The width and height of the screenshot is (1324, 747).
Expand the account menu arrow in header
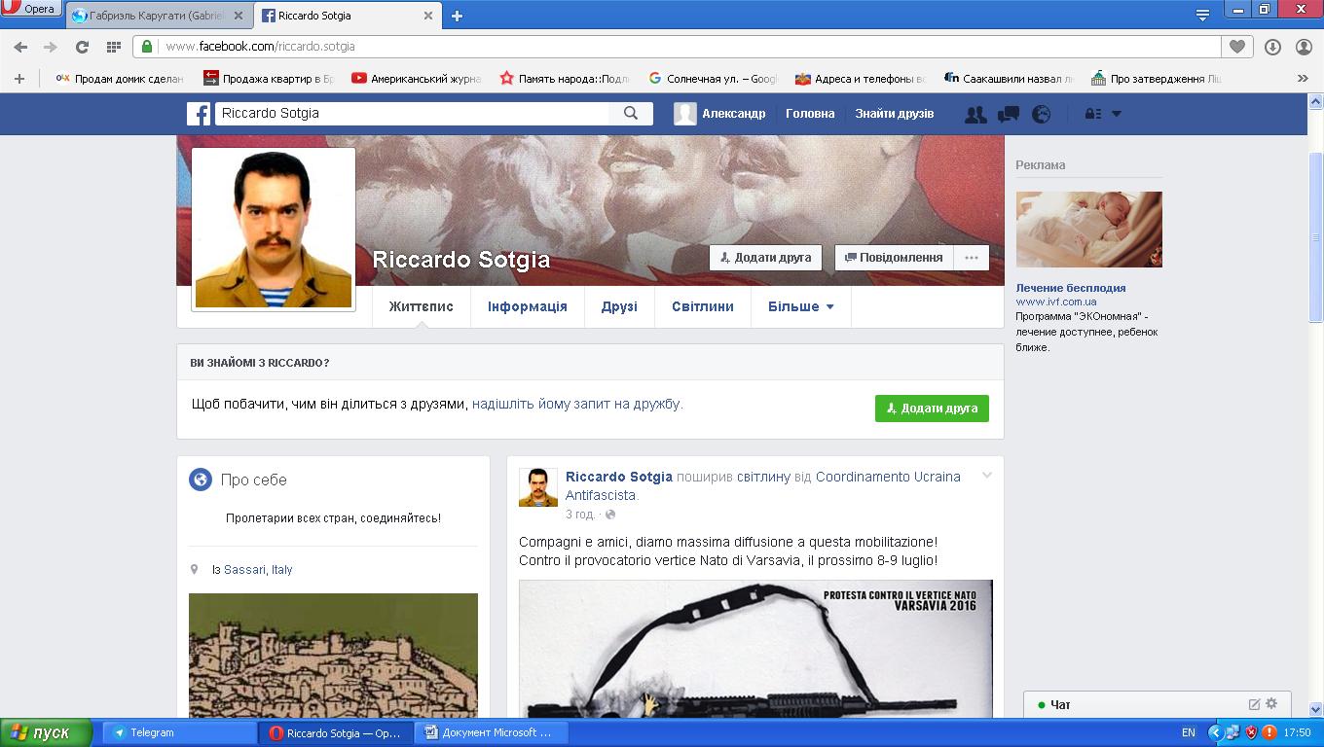coord(1117,114)
